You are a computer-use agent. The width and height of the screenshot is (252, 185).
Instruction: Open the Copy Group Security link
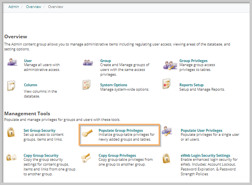click(x=41, y=156)
